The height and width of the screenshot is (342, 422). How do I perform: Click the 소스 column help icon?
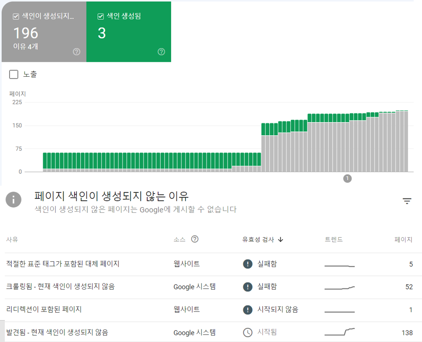(195, 239)
